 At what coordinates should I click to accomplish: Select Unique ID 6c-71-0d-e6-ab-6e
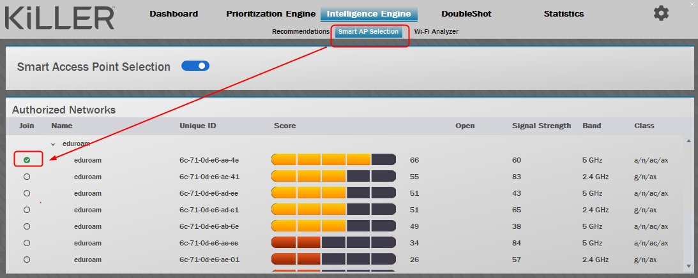pyautogui.click(x=209, y=226)
